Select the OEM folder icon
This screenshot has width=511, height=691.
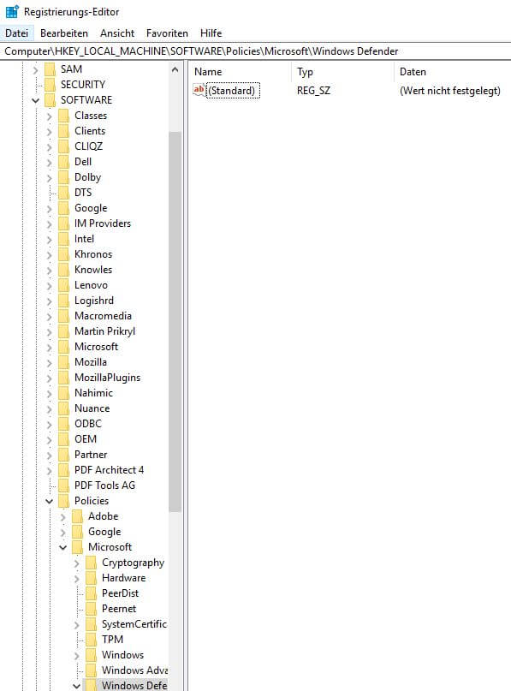click(64, 439)
